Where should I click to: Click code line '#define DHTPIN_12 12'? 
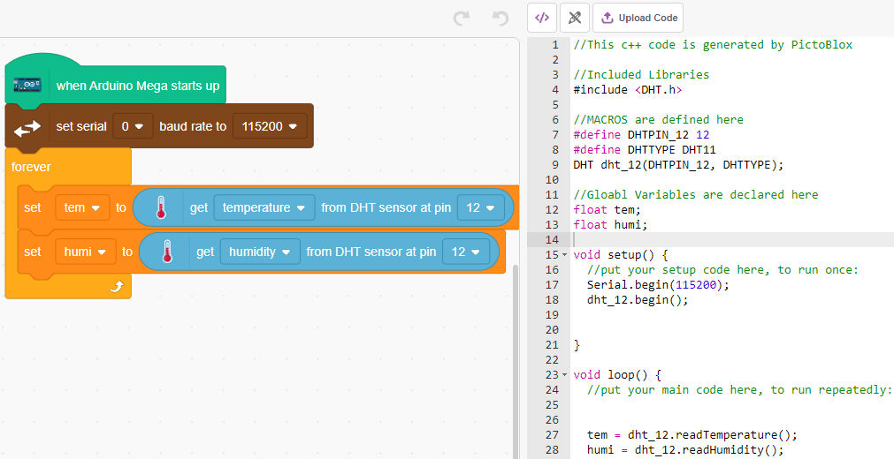(x=641, y=134)
